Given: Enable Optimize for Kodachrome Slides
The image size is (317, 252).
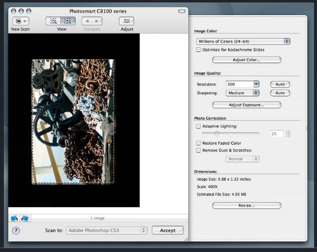Looking at the screenshot, I should [198, 50].
